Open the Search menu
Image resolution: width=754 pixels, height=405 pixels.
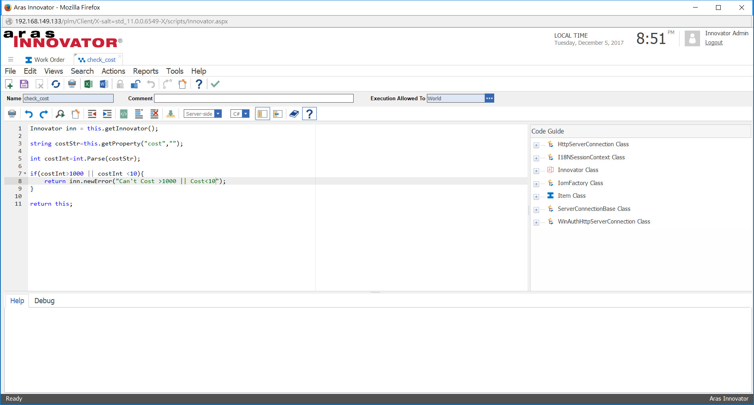(x=82, y=71)
